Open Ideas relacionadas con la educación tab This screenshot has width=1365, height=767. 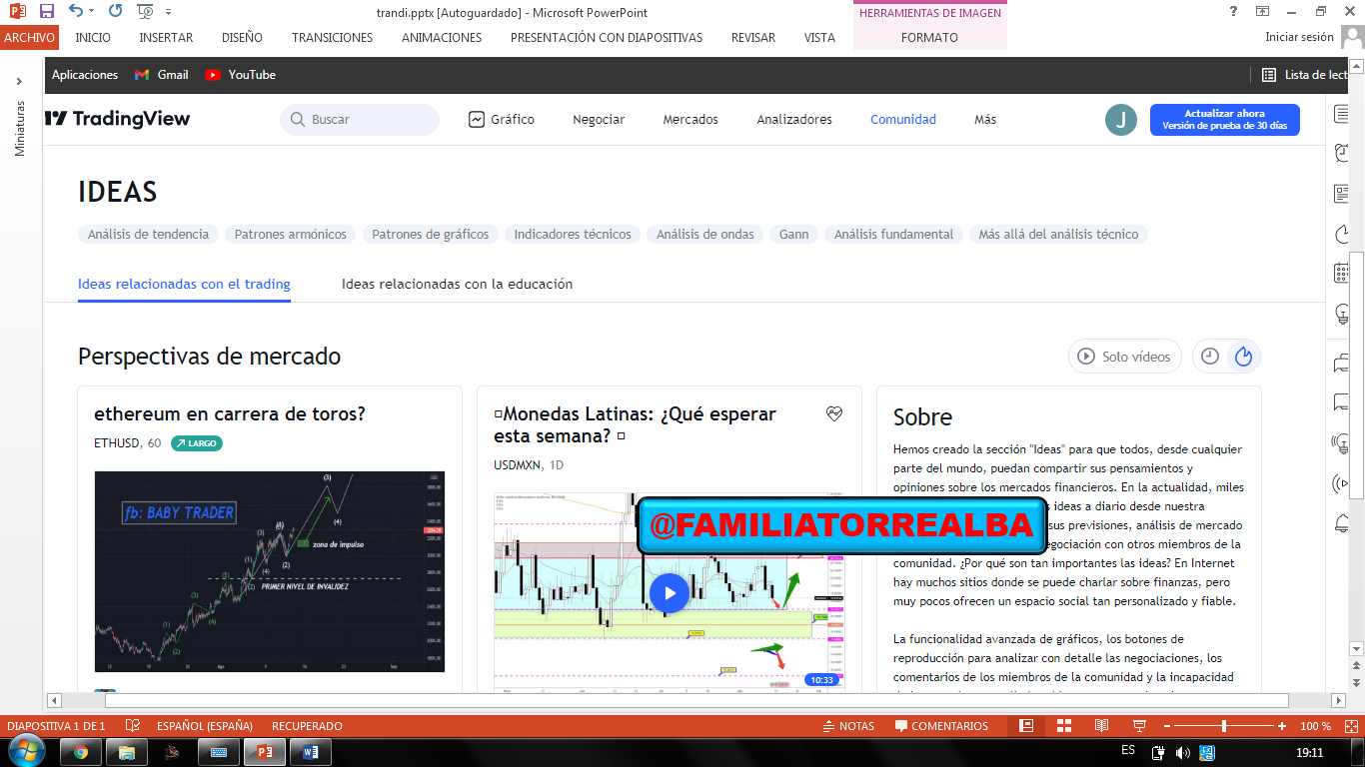coord(457,285)
